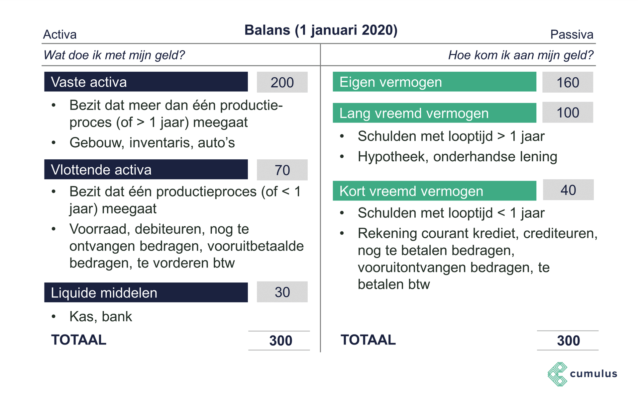Click the 30 value next to Liquide middelen
Image resolution: width=638 pixels, height=395 pixels.
(282, 292)
